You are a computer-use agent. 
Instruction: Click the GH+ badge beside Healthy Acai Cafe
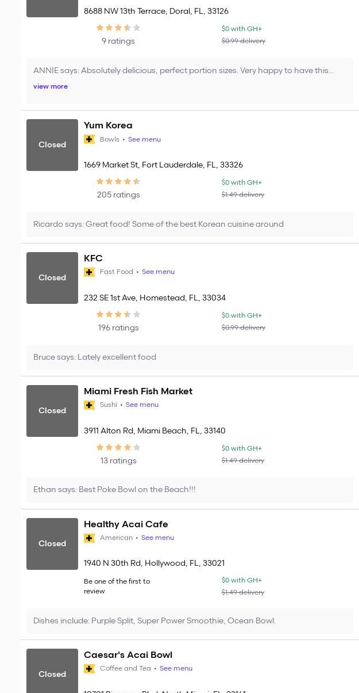(x=89, y=538)
